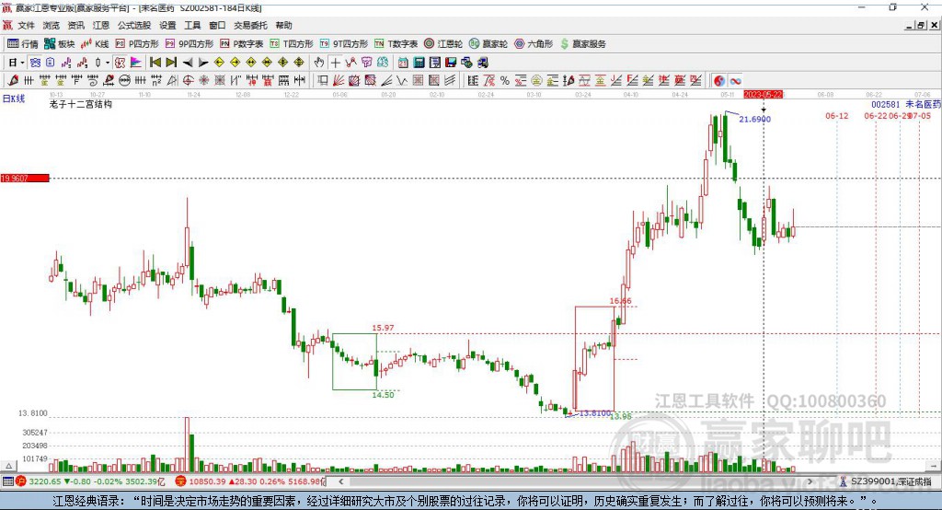942x510 pixels.
Task: Click the up-triangle button beside the volume pane
Action: pyautogui.click(x=8, y=466)
